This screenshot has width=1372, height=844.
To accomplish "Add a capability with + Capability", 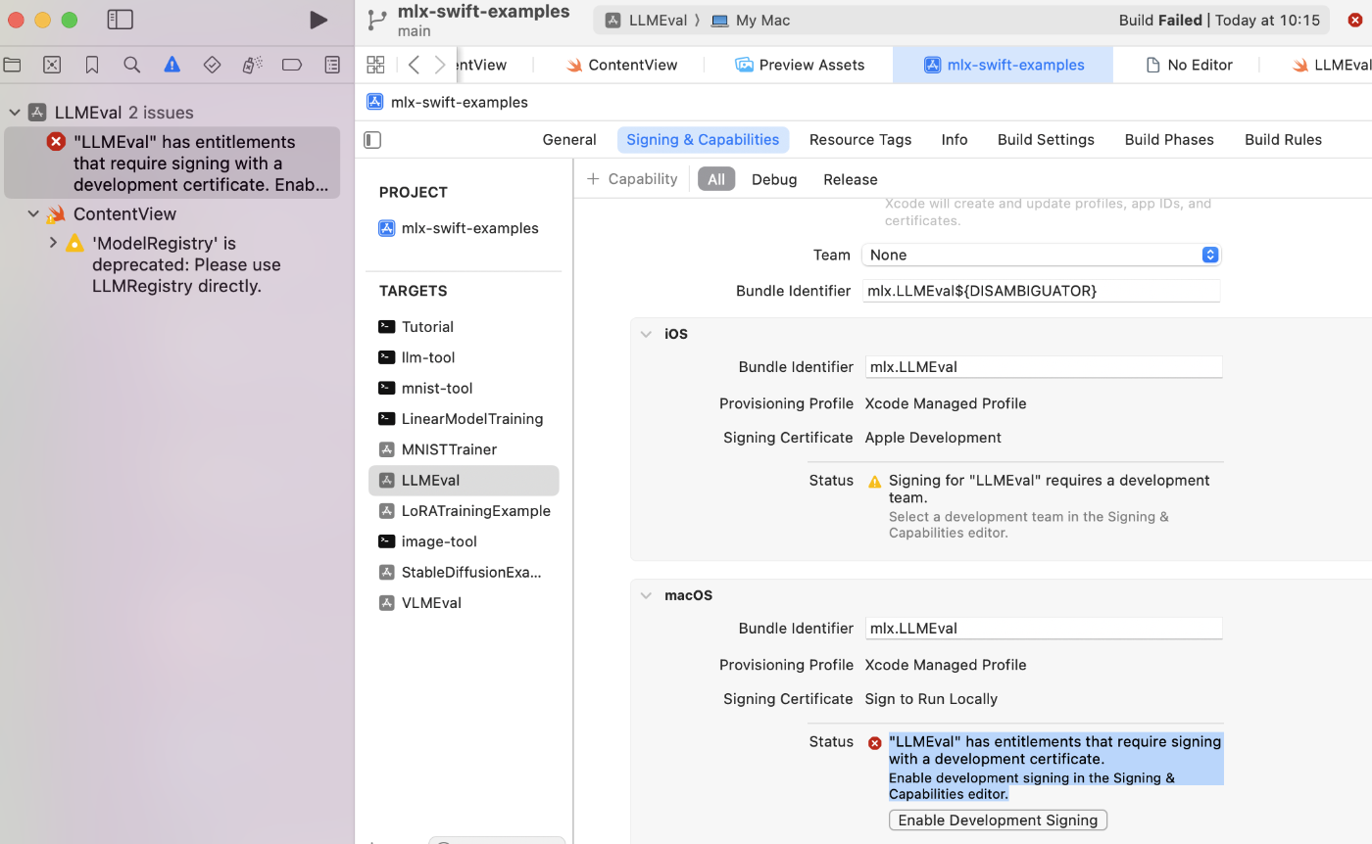I will [632, 179].
